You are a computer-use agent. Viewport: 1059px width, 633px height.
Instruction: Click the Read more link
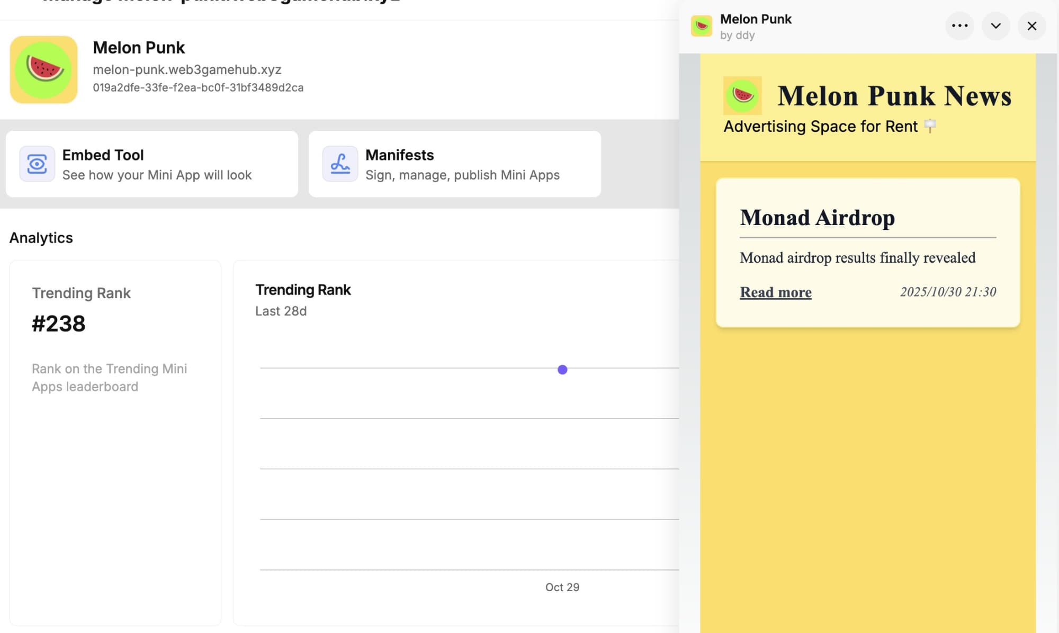775,292
